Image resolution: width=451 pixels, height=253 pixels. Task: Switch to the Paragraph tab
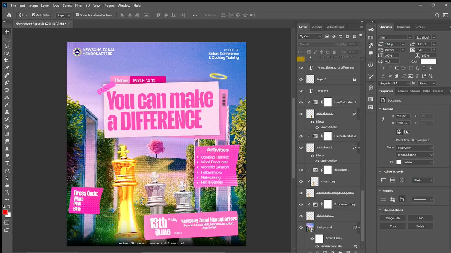404,27
